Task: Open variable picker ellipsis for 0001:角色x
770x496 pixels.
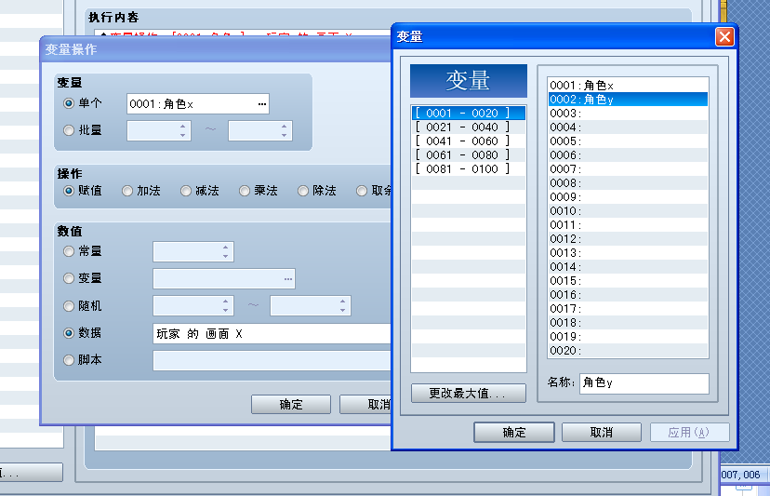Action: pyautogui.click(x=261, y=104)
